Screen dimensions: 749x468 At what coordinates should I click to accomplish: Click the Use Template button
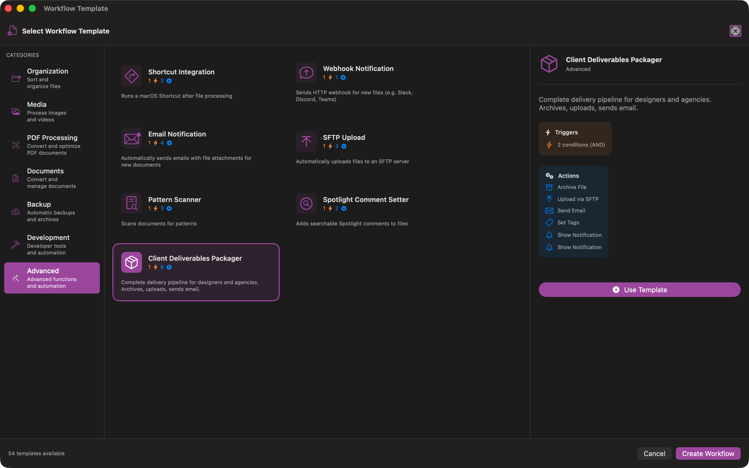(x=640, y=290)
